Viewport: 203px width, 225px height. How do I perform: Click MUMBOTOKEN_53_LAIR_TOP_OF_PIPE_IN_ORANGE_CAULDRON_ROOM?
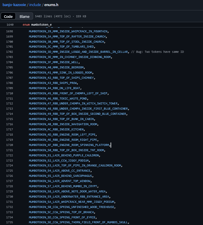(75, 166)
